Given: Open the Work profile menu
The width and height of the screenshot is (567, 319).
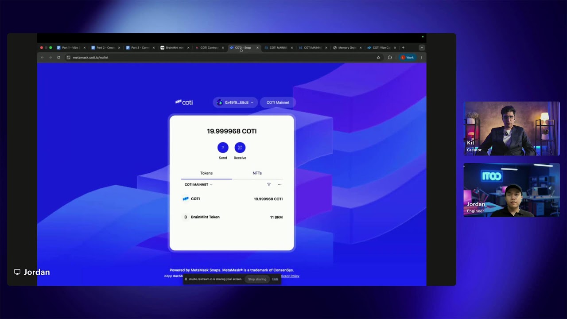Looking at the screenshot, I should click(408, 58).
